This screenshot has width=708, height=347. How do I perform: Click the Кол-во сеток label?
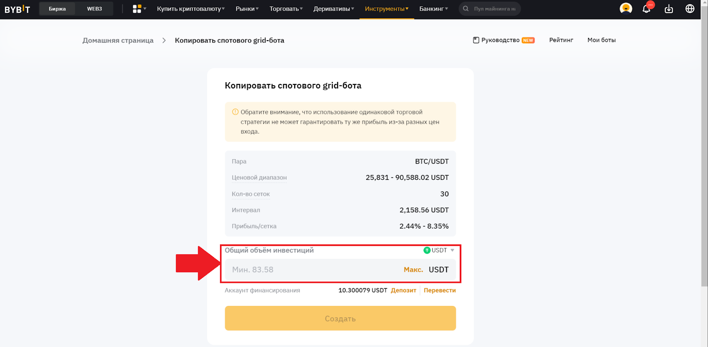(x=251, y=194)
